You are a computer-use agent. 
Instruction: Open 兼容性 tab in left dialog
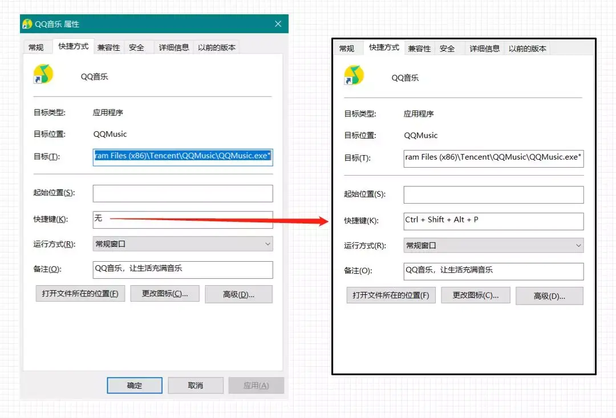pyautogui.click(x=109, y=47)
